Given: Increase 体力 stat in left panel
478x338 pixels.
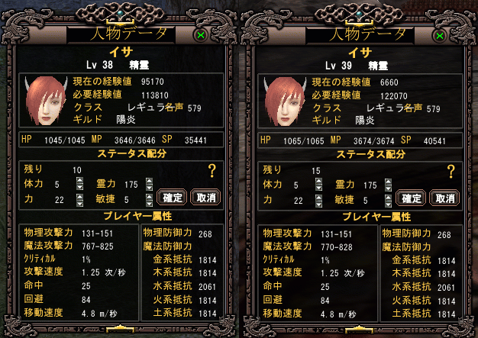Looking at the screenshot, I should pyautogui.click(x=79, y=180).
